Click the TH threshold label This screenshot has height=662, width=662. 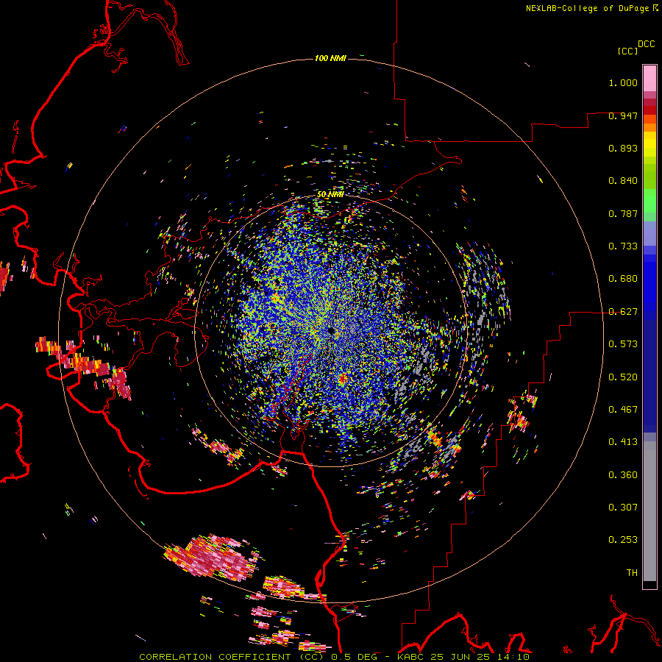point(632,573)
